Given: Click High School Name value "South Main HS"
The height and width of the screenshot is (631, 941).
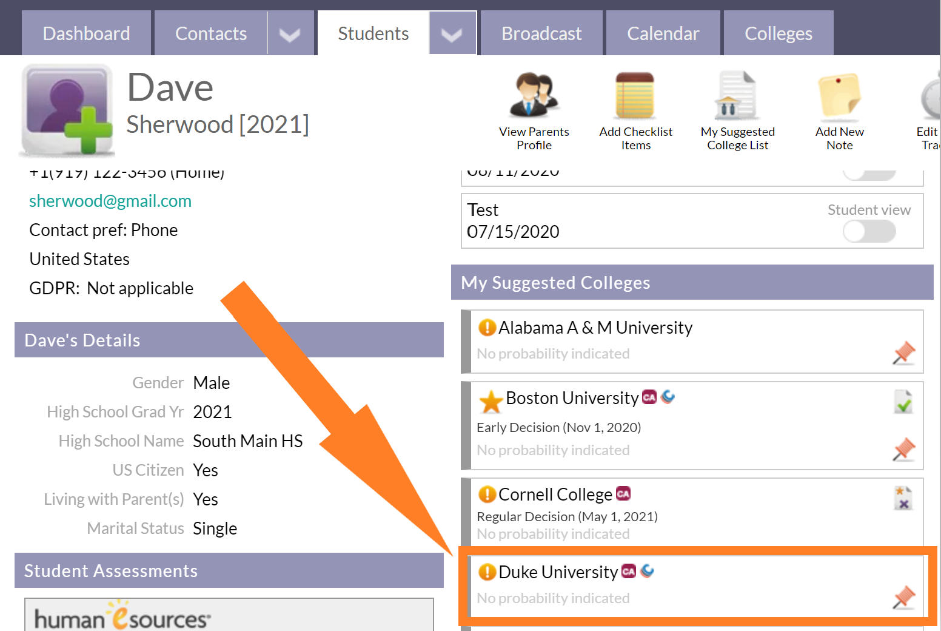Looking at the screenshot, I should tap(248, 441).
